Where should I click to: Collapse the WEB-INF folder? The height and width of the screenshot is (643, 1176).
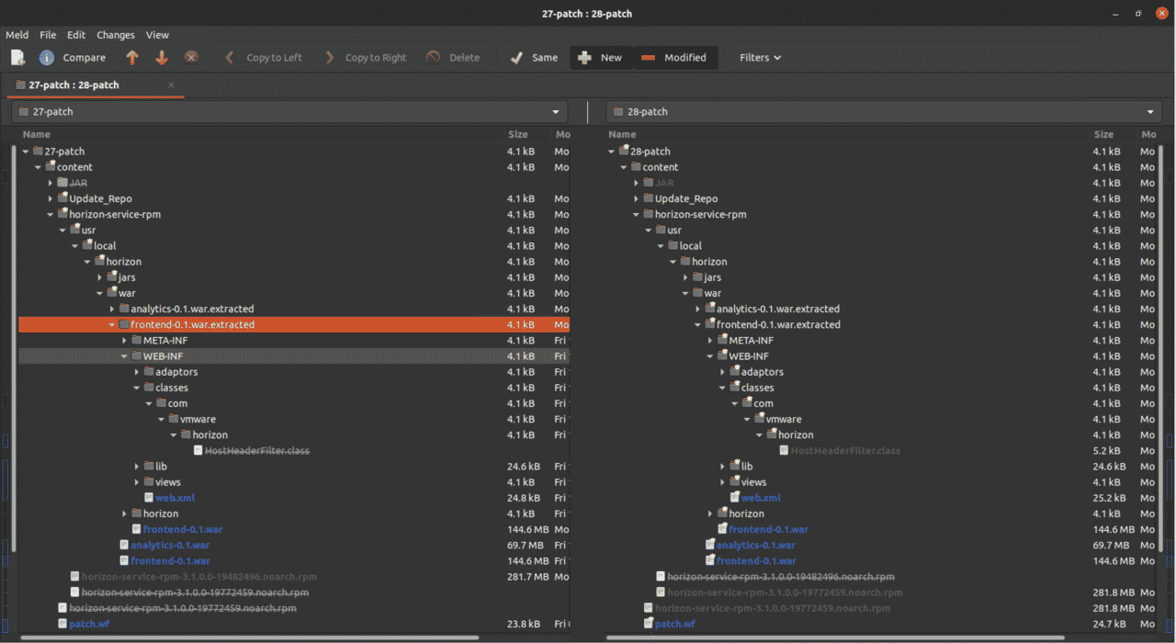coord(124,355)
